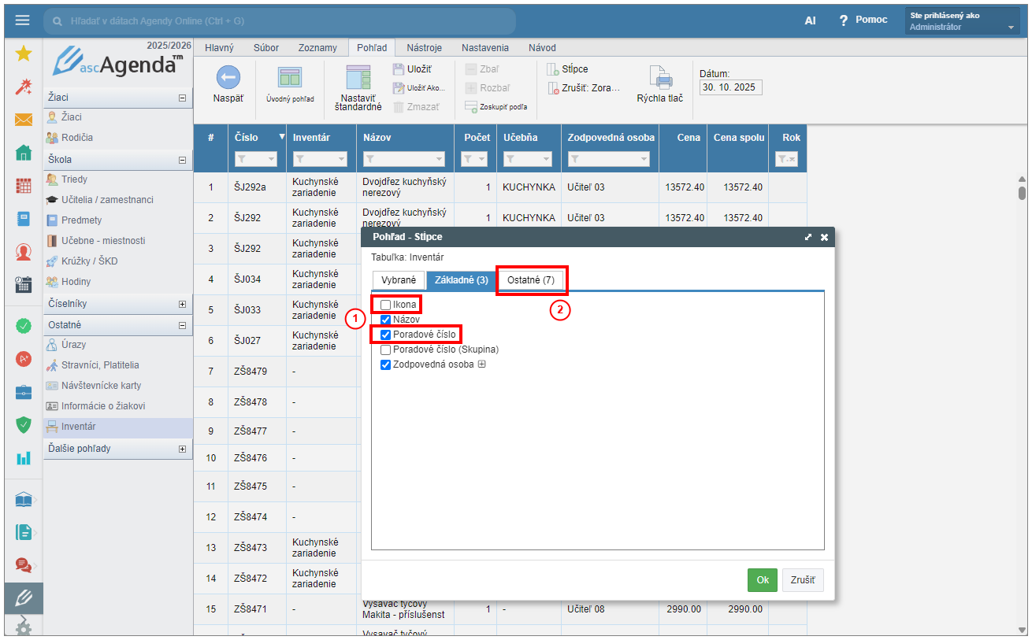This screenshot has height=640, width=1032.
Task: Click the green Ok button
Action: click(762, 580)
